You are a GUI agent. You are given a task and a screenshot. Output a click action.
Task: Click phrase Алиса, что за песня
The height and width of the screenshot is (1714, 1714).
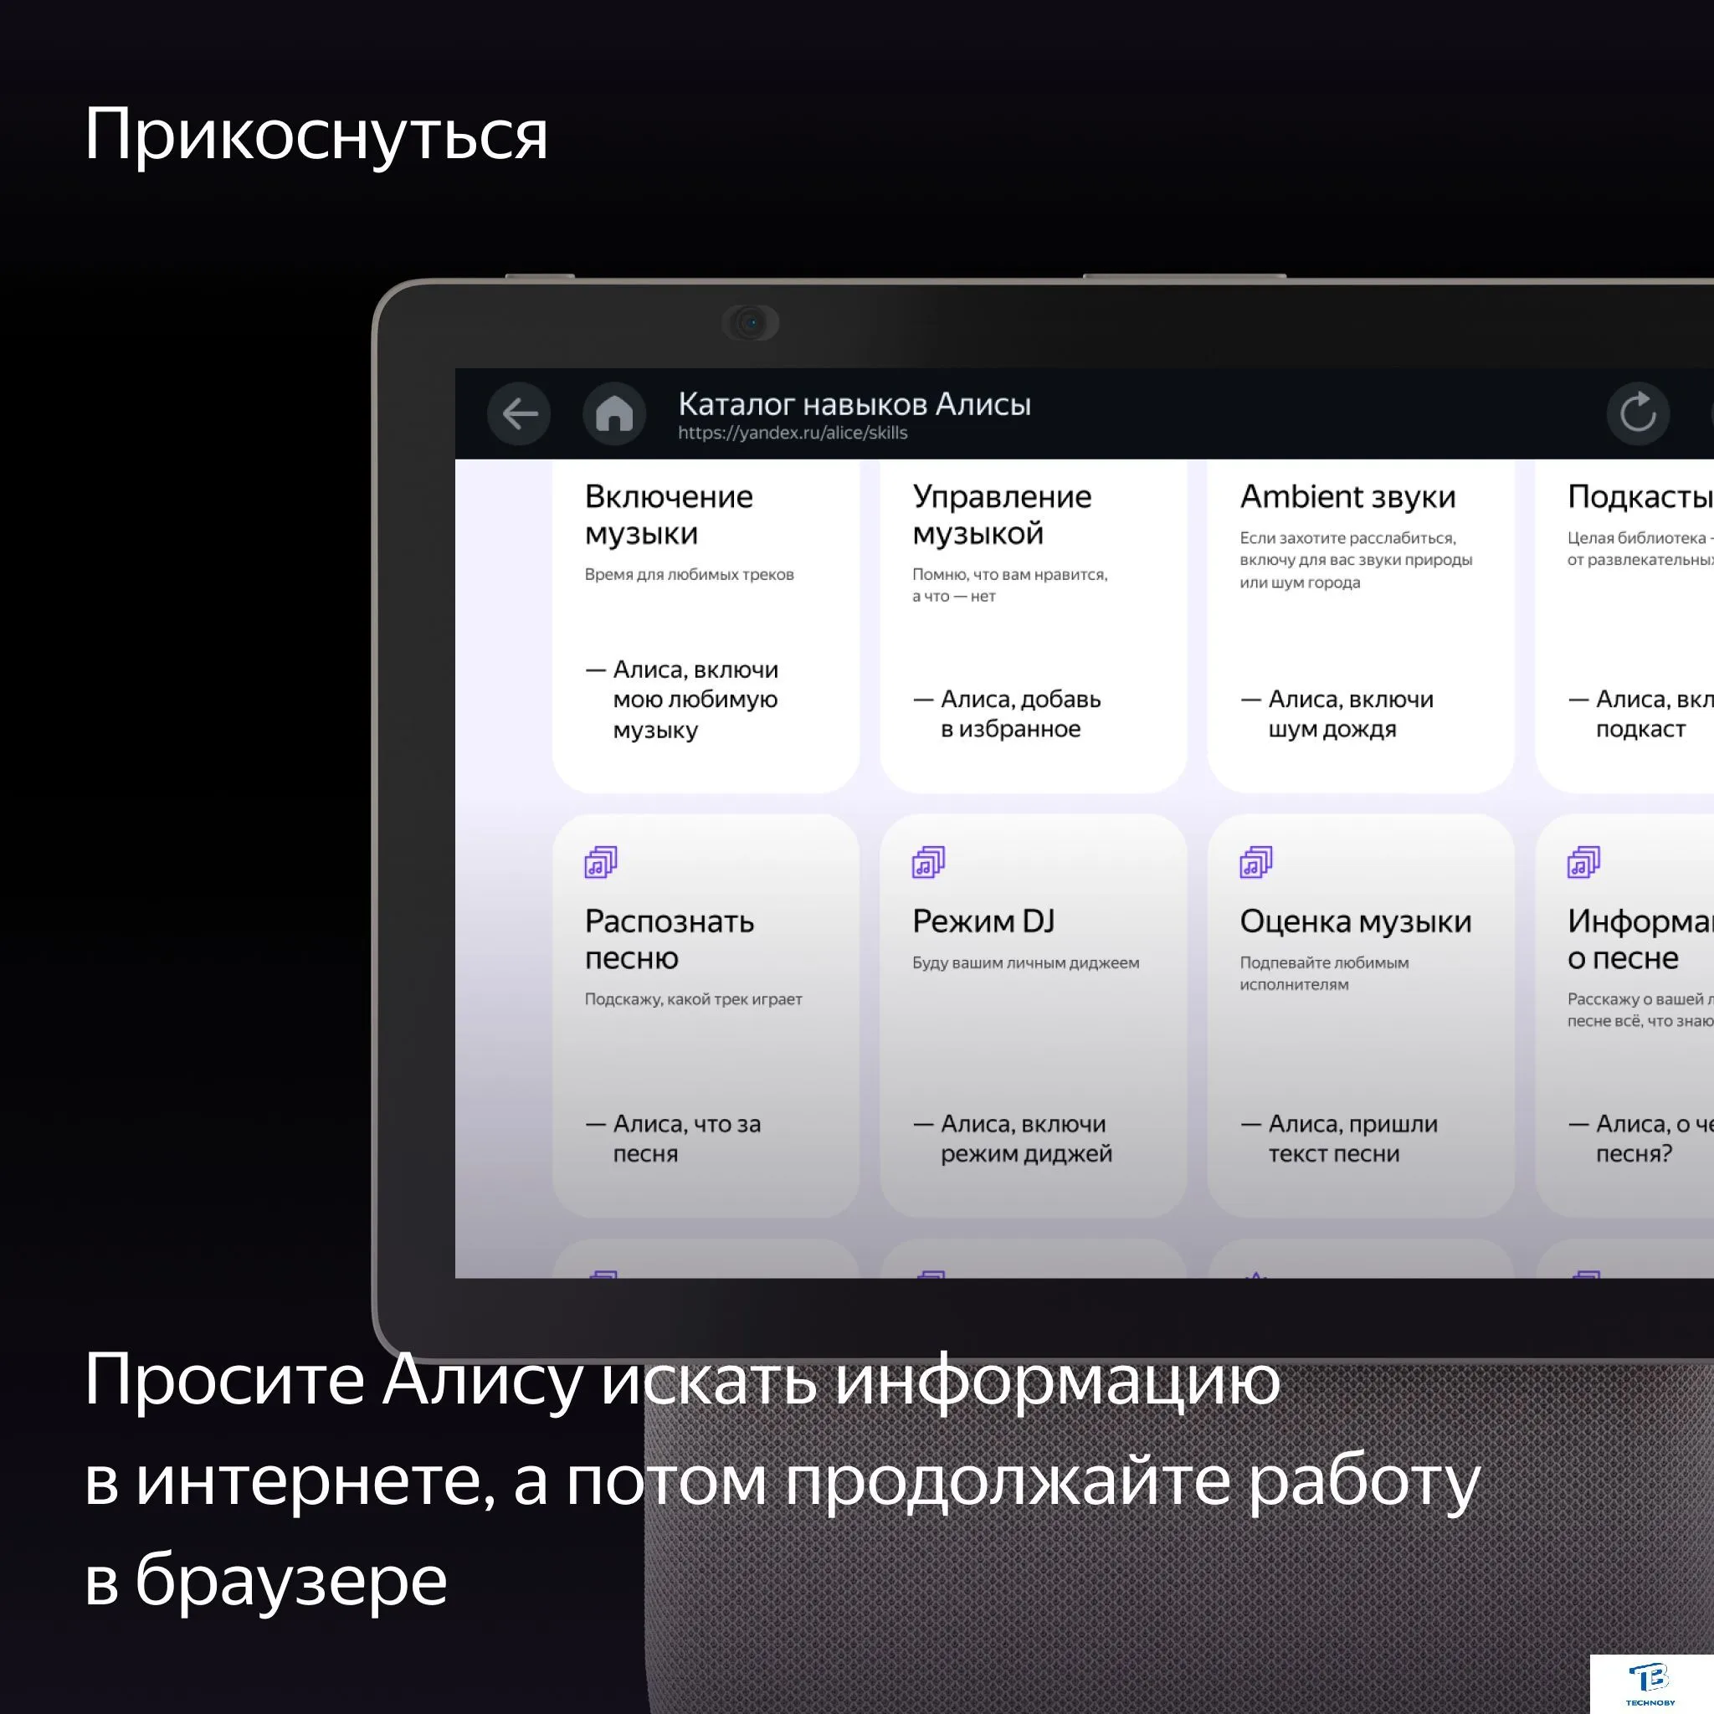[x=674, y=1138]
